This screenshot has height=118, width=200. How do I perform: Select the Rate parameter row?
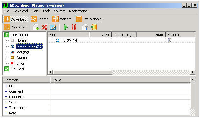pyautogui.click(x=96, y=113)
